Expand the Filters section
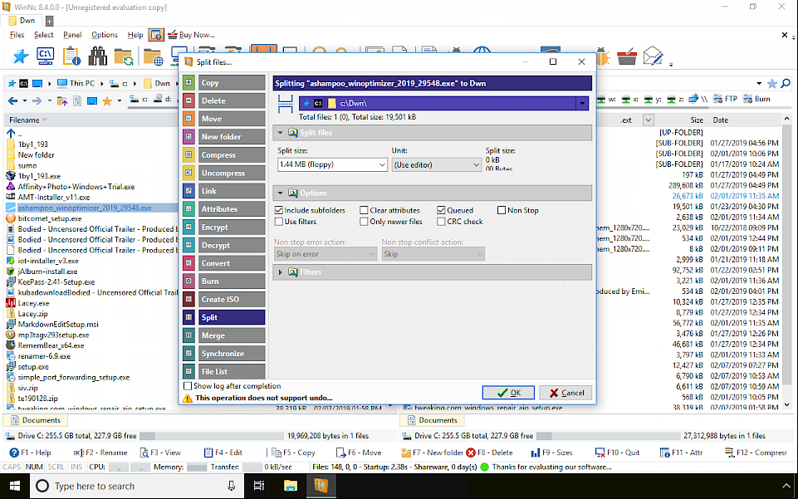 [x=280, y=272]
